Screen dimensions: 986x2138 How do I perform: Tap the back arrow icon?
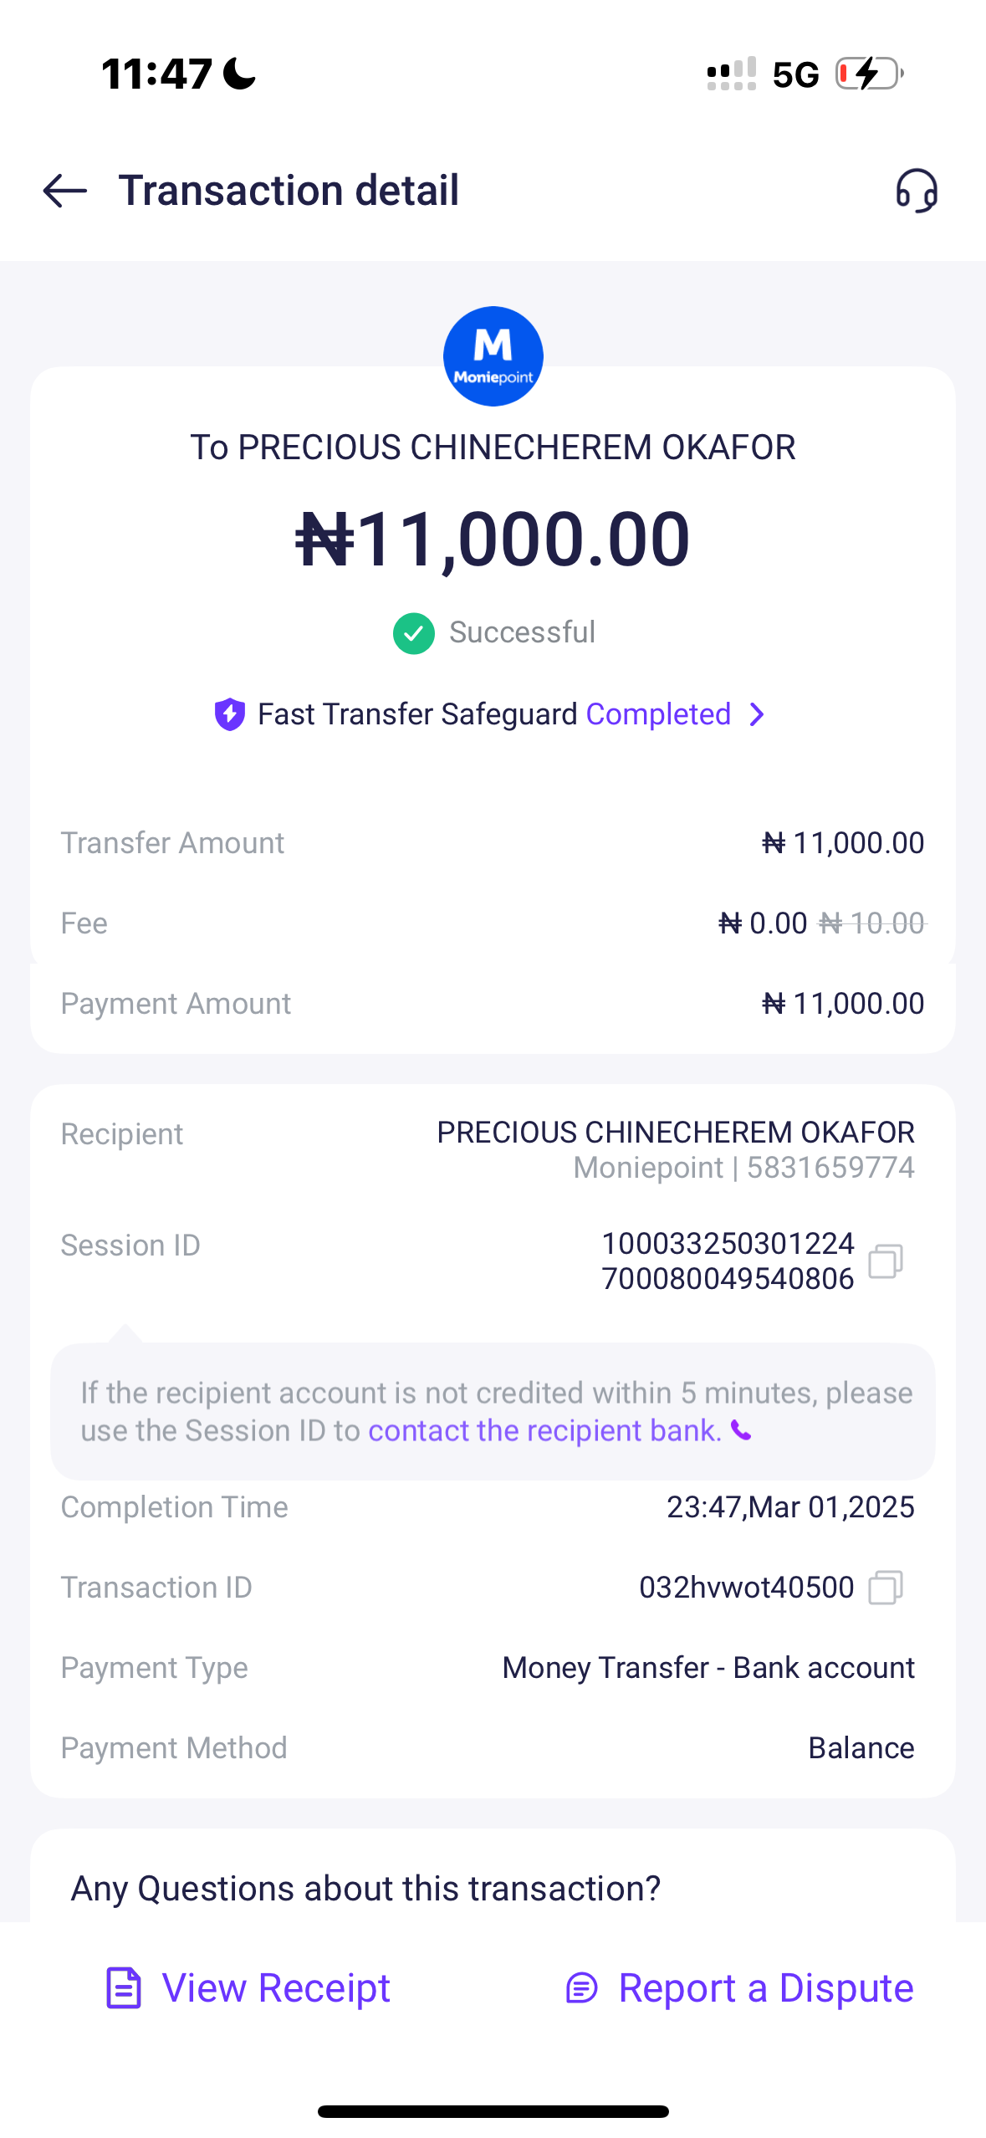pos(65,191)
